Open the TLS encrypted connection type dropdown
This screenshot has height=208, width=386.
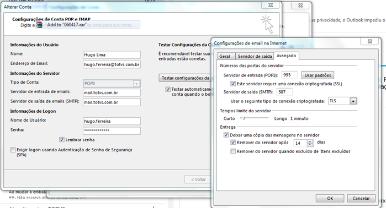tap(353, 101)
